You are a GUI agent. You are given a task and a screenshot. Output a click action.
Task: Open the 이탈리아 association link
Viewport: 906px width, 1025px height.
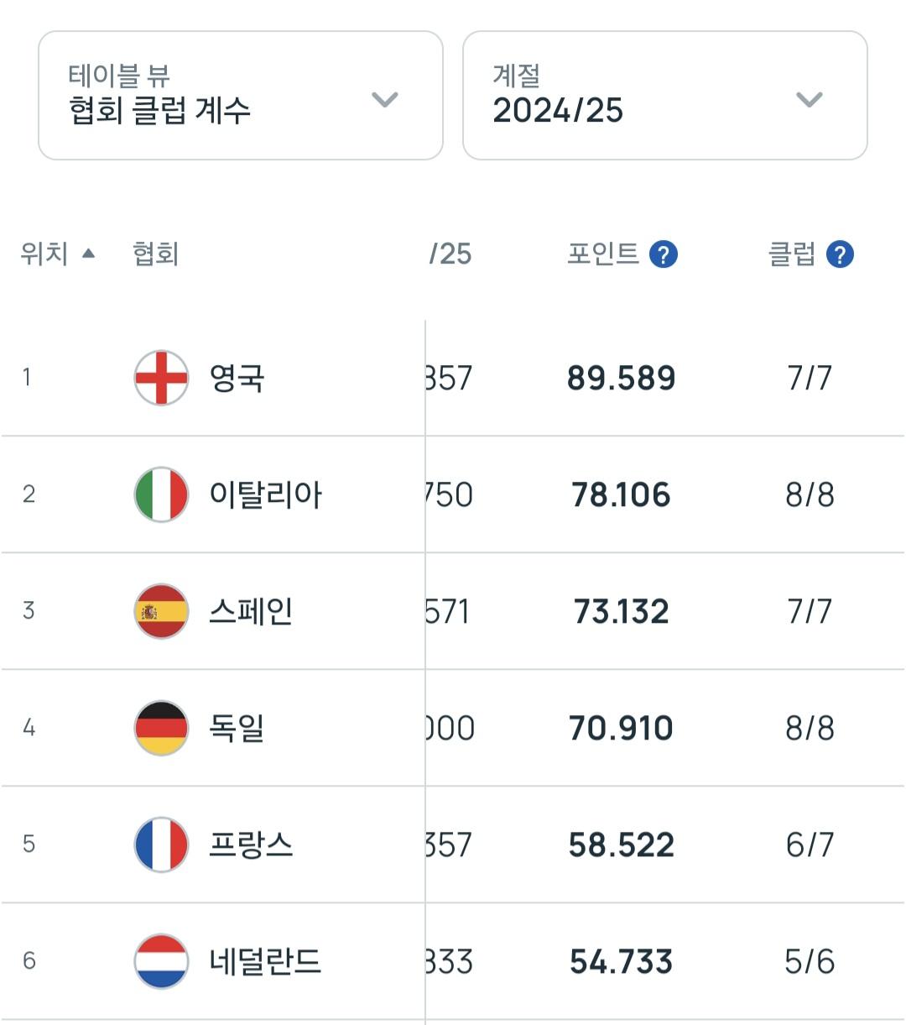click(265, 494)
